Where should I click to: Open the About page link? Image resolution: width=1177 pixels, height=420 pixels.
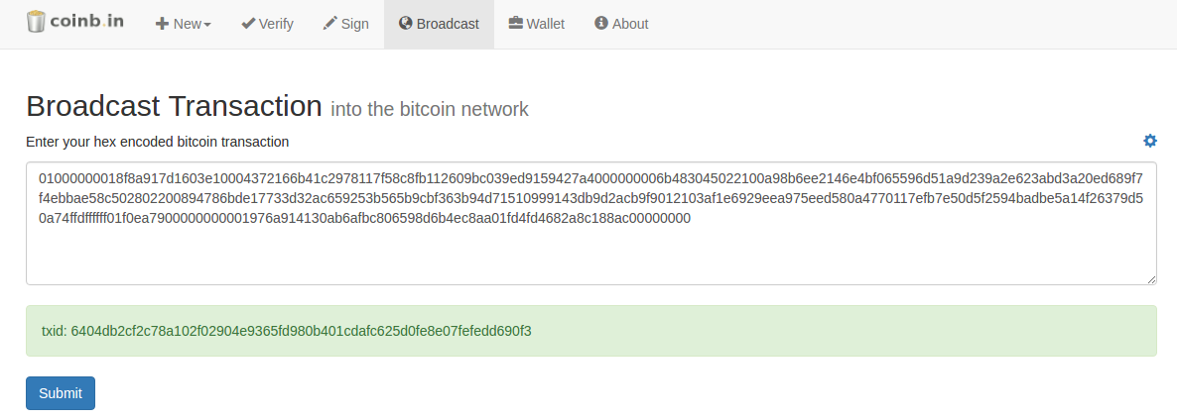(x=621, y=24)
